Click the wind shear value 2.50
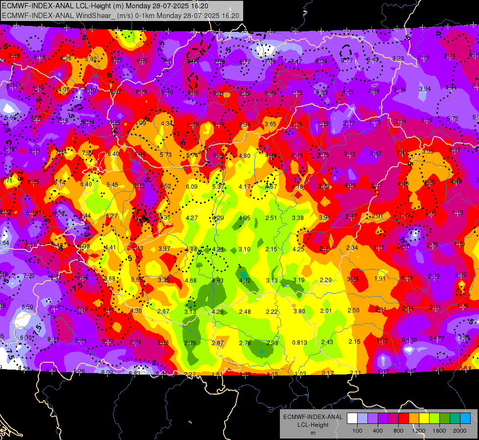 353,310
